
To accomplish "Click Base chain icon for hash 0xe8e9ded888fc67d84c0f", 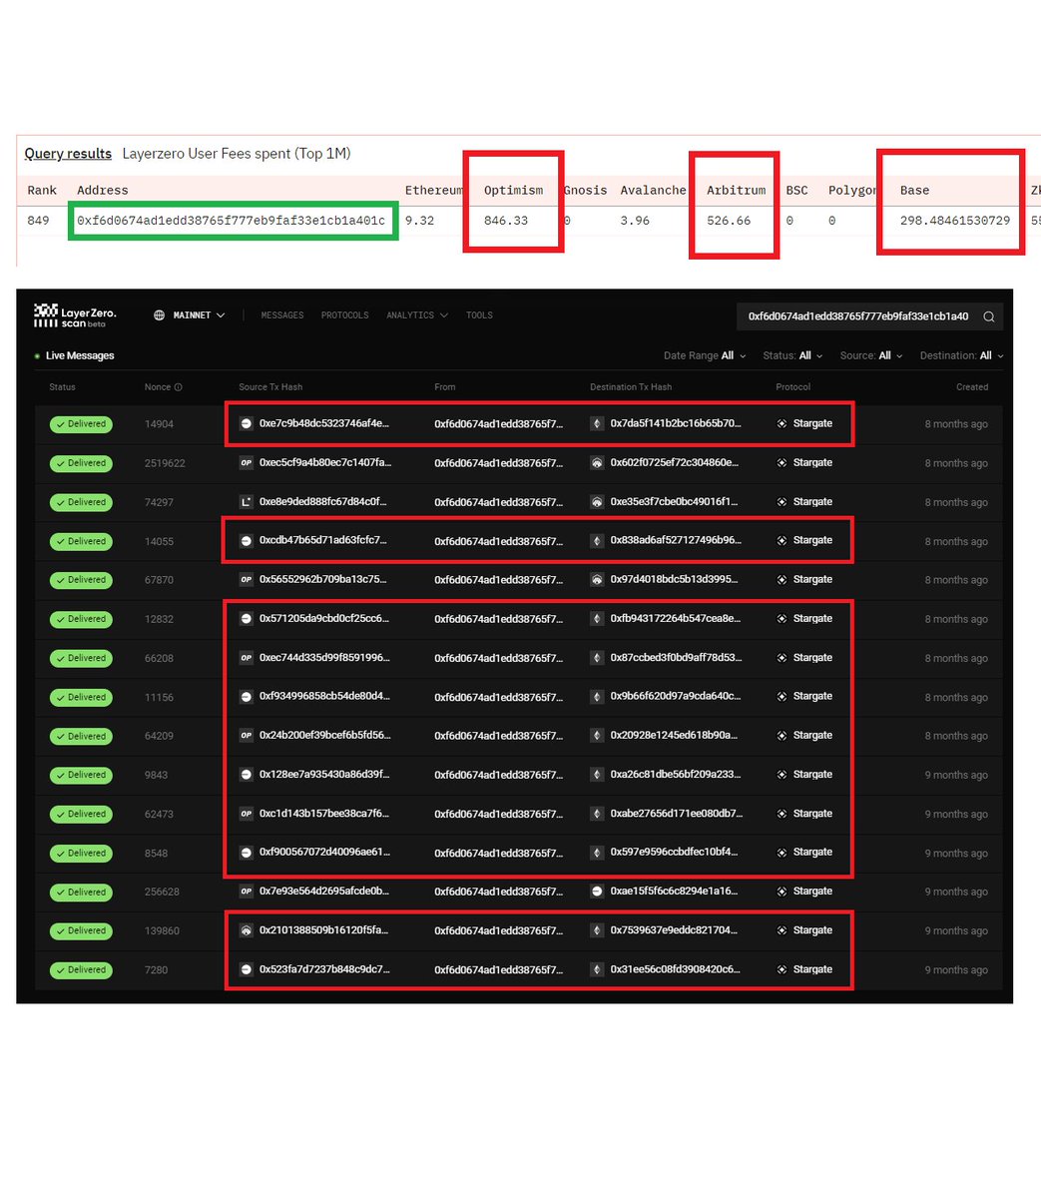I will coord(247,502).
